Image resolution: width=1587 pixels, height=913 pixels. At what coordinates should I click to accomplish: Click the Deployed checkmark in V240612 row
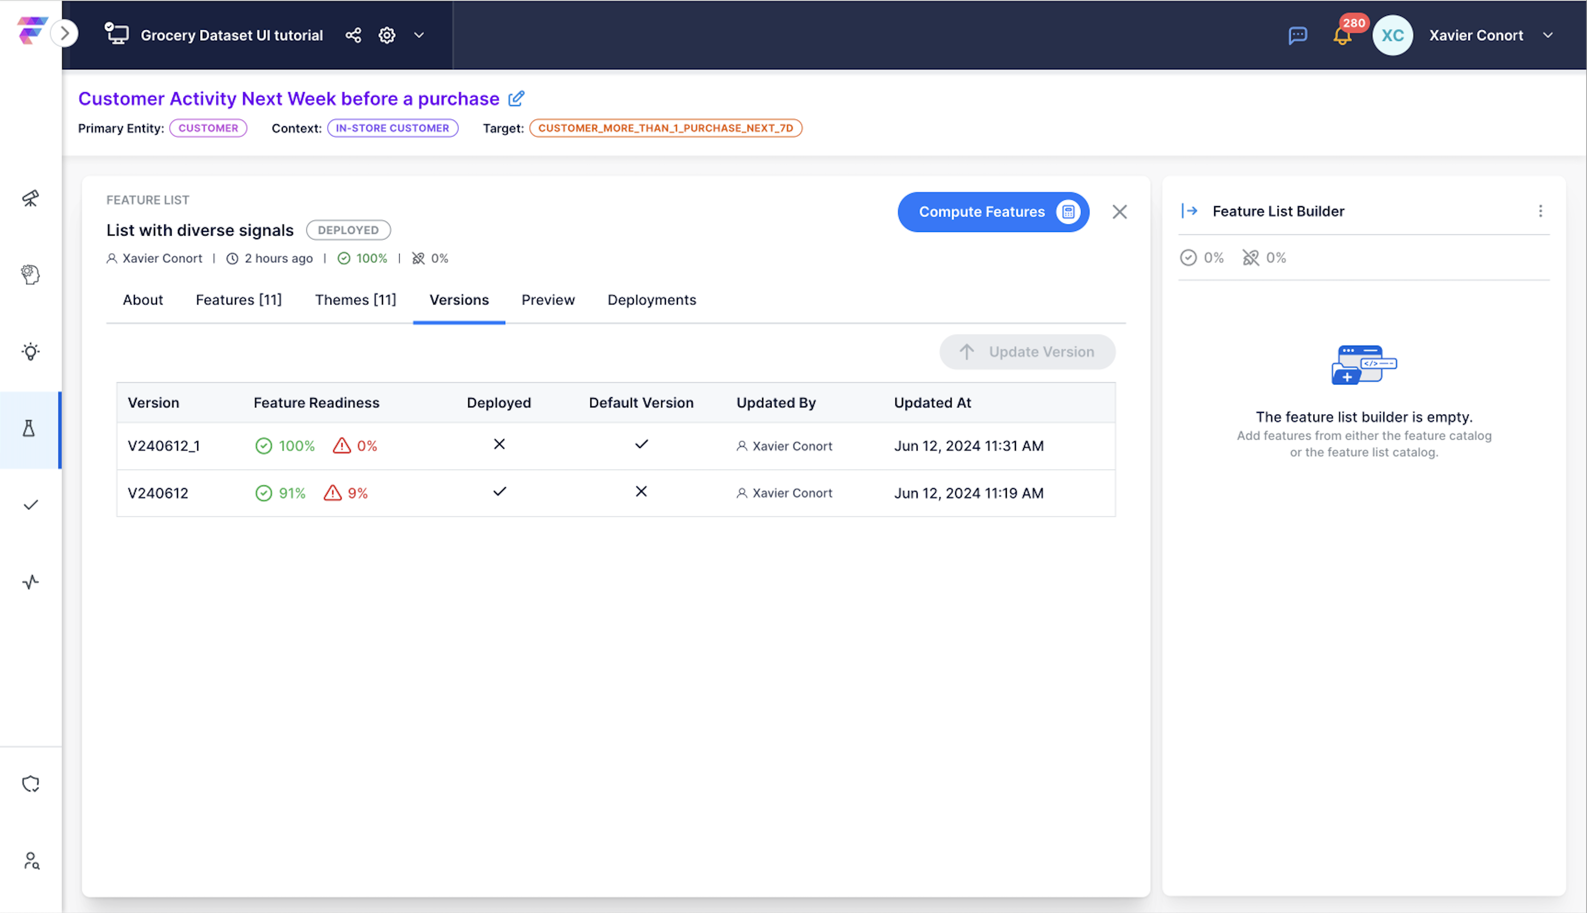pyautogui.click(x=499, y=491)
